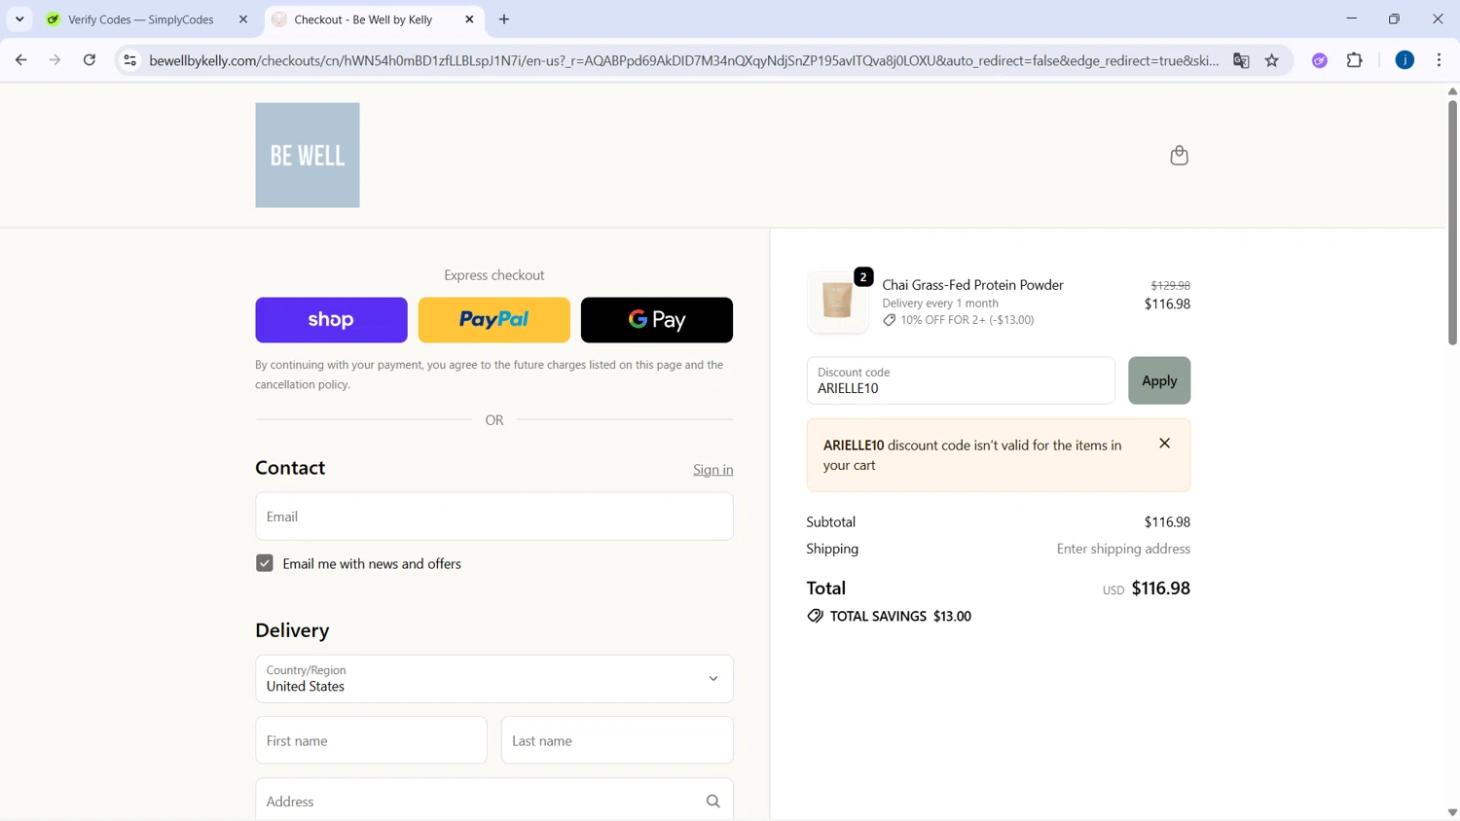Click the Delivery every 1 month text
The width and height of the screenshot is (1460, 821).
[x=940, y=303]
